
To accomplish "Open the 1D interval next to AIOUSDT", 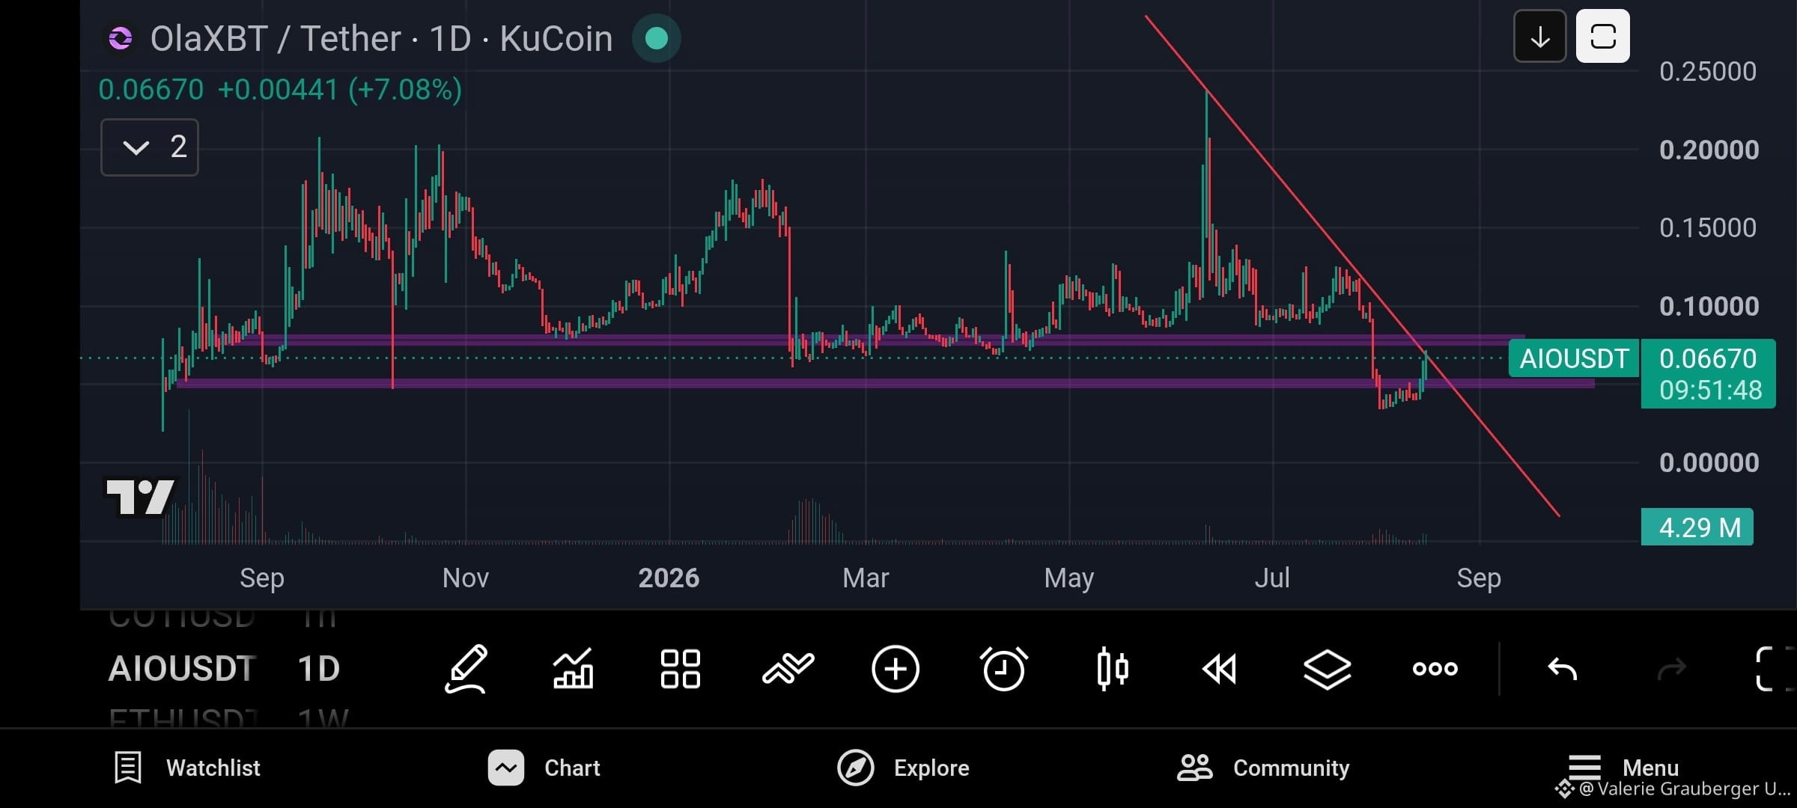I will click(x=318, y=668).
